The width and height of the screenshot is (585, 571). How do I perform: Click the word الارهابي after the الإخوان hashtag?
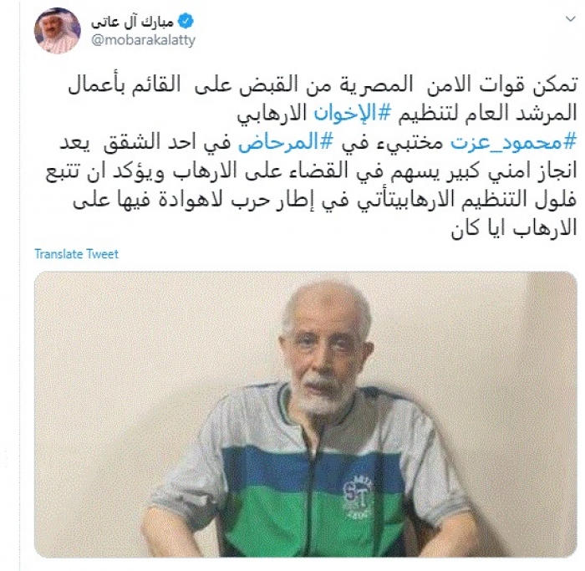(x=272, y=115)
